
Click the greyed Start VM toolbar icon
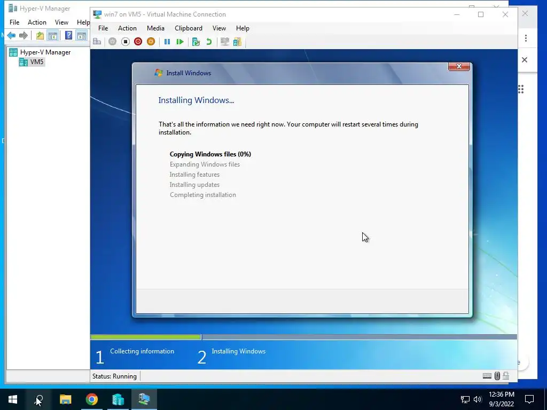[112, 42]
